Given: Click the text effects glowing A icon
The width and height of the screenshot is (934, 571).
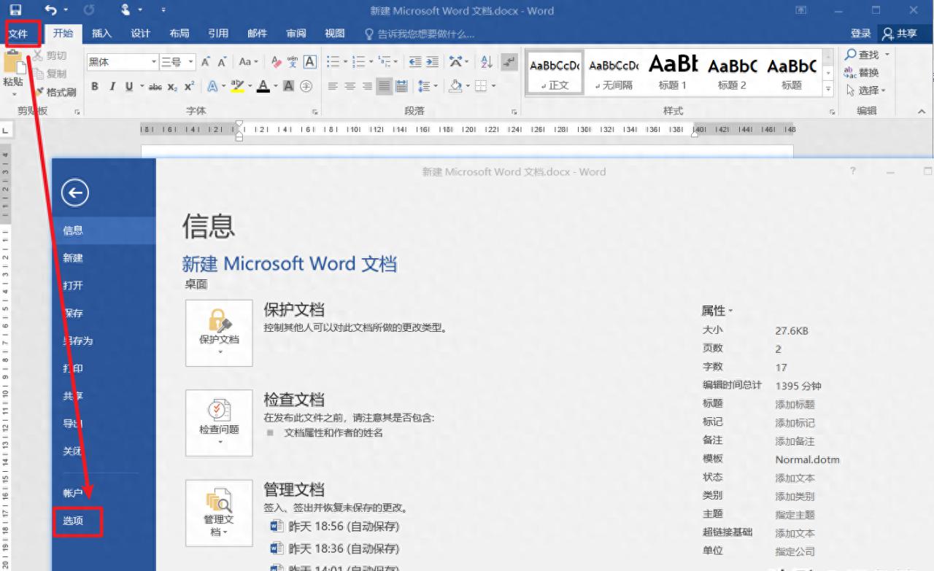Looking at the screenshot, I should [212, 86].
